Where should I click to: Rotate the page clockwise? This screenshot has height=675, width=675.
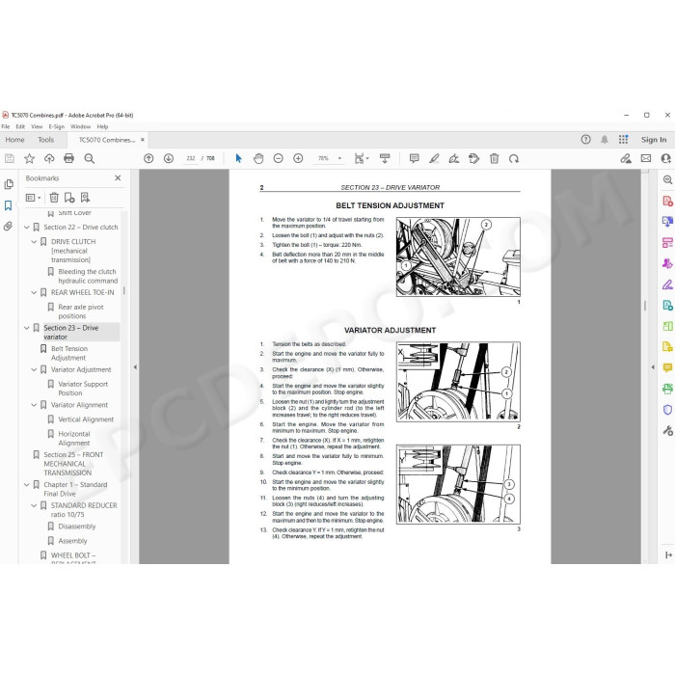pyautogui.click(x=514, y=158)
